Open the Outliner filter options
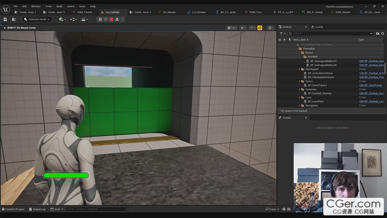Viewport: 387px width, 218px height. pos(283,33)
